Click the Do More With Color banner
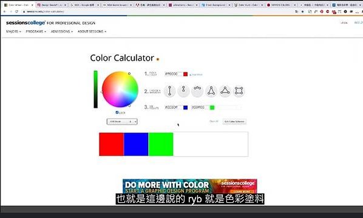Image resolution: width=363 pixels, height=218 pixels. pyautogui.click(x=189, y=186)
